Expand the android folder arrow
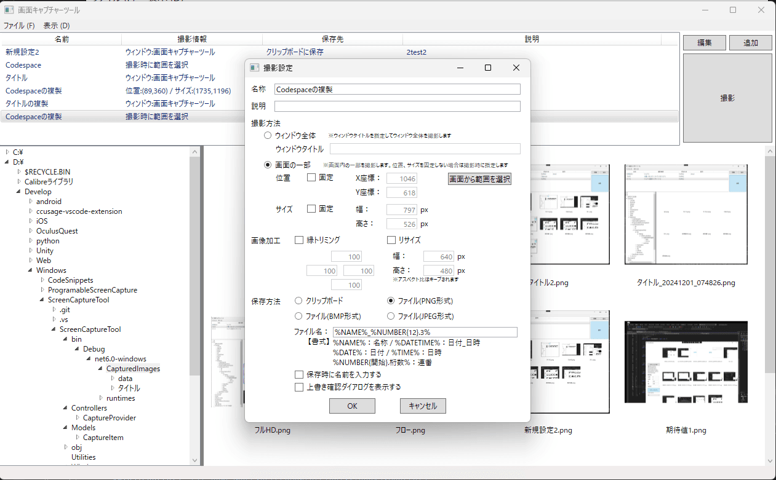776x480 pixels. 30,201
